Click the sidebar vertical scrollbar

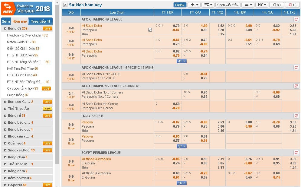(57, 84)
